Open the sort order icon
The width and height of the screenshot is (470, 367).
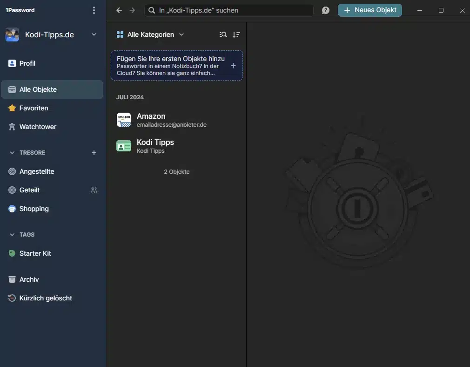click(236, 34)
